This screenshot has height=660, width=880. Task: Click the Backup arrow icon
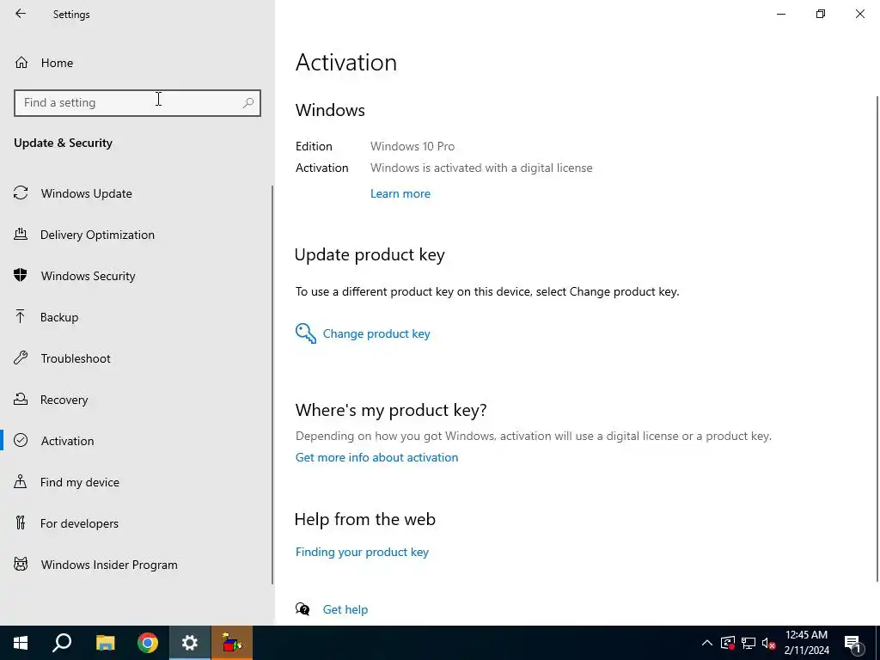pyautogui.click(x=21, y=316)
